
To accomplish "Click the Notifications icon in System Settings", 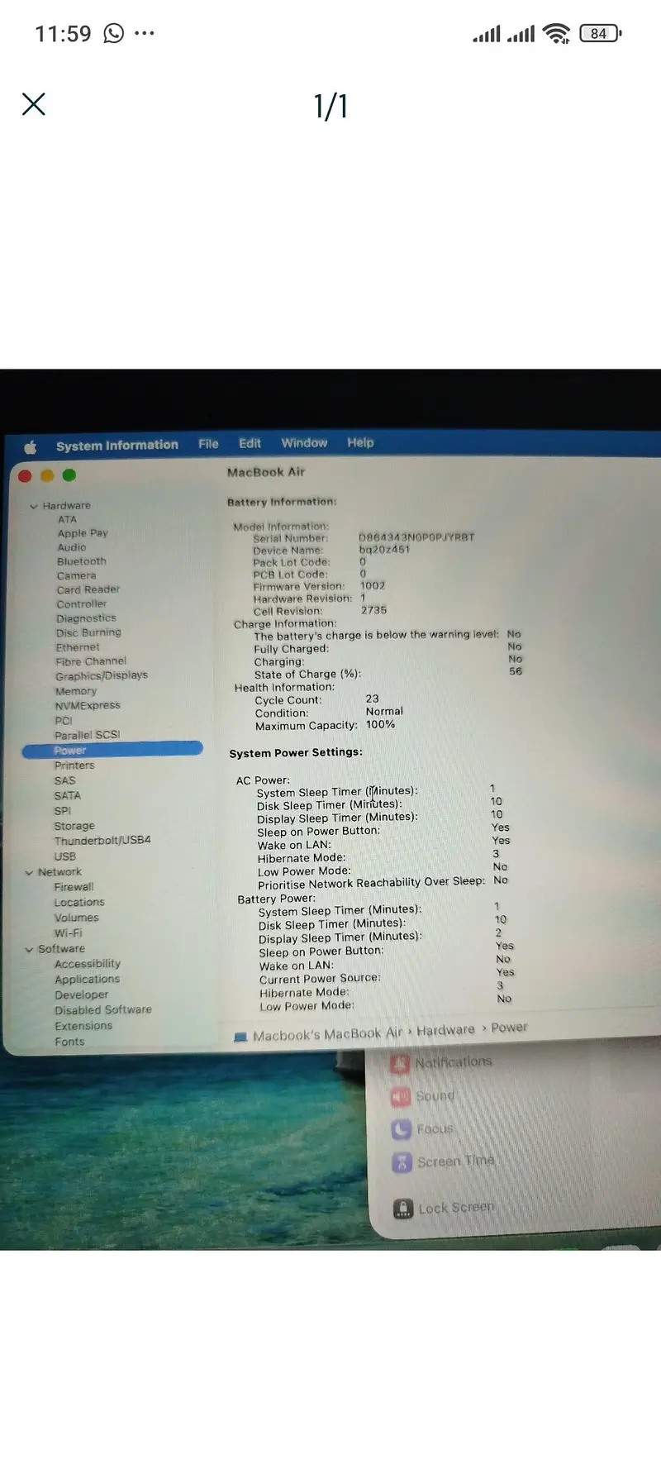I will (x=400, y=1065).
